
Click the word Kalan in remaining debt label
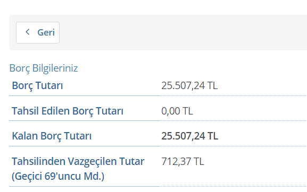click(x=25, y=136)
